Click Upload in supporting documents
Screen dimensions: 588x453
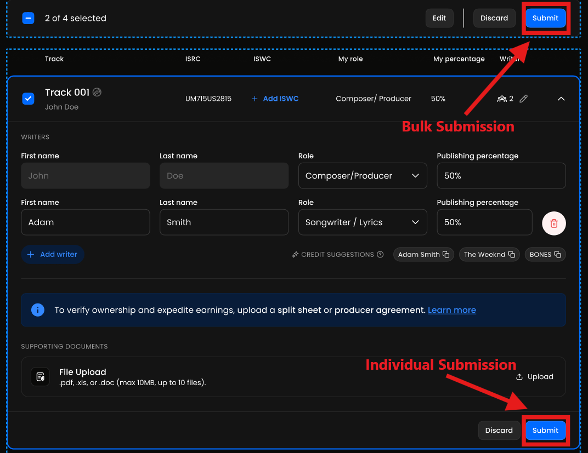point(535,377)
